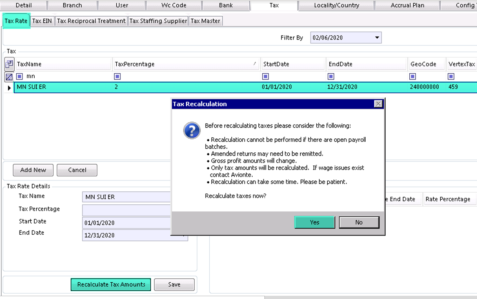Toggle the GeoCode filter condition box

(x=413, y=77)
